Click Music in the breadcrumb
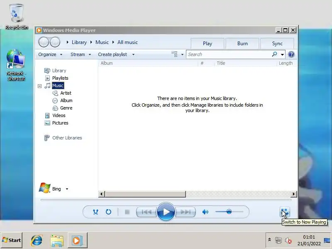332x249 pixels. coord(102,42)
